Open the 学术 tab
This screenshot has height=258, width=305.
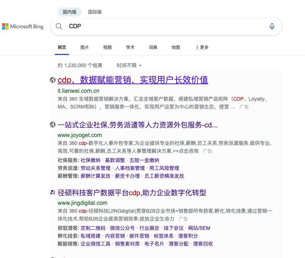pyautogui.click(x=130, y=47)
